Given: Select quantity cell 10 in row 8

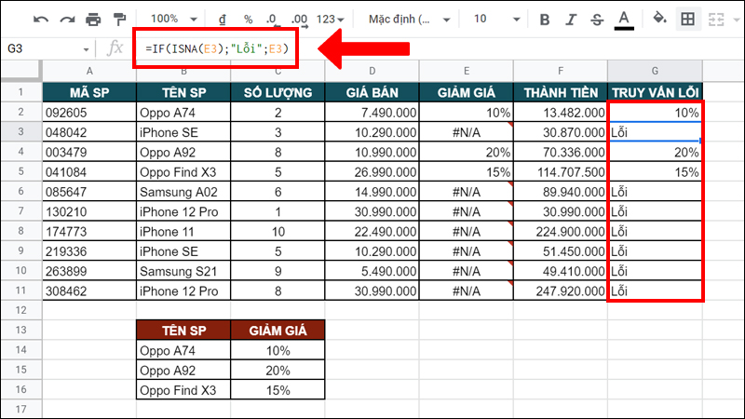Looking at the screenshot, I should (278, 231).
